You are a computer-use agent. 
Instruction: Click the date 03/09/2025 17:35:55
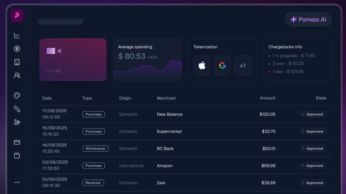coord(55,165)
